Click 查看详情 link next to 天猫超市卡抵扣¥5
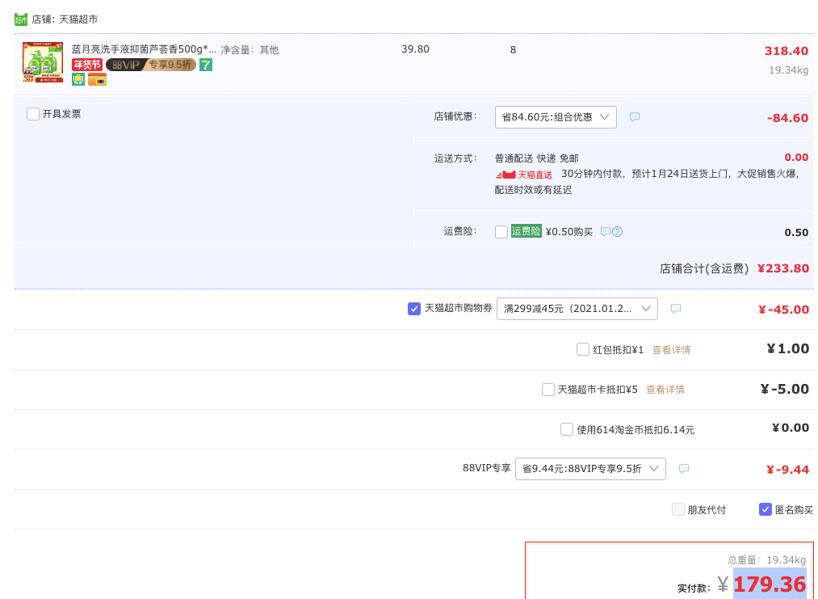Viewport: 818px width, 599px height. coord(665,390)
